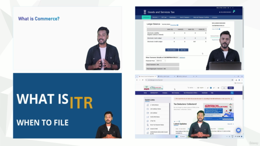Click the Download link next to Ledger Balance
The width and height of the screenshot is (260, 146).
click(173, 25)
